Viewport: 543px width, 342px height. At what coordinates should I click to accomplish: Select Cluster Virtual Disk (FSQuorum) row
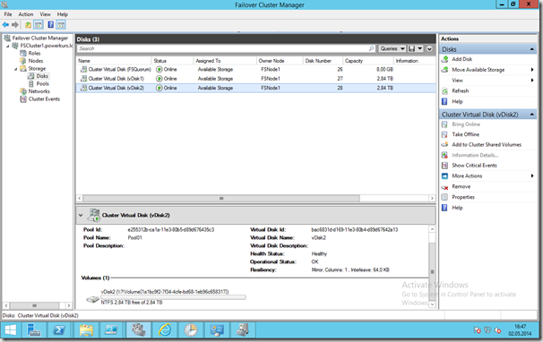(x=255, y=69)
